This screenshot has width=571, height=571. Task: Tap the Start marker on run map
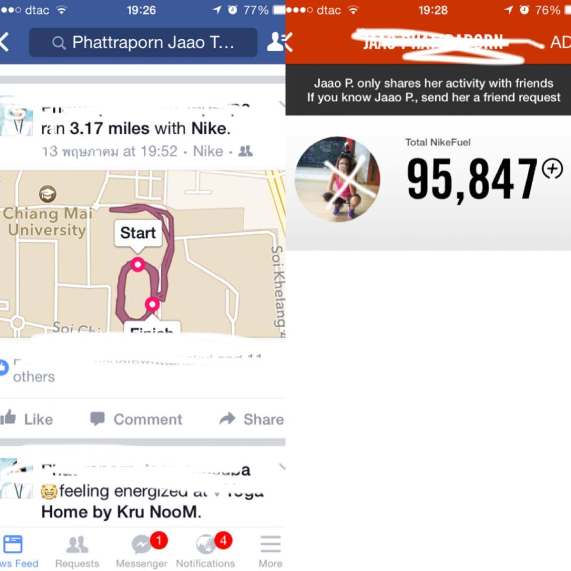point(138,233)
